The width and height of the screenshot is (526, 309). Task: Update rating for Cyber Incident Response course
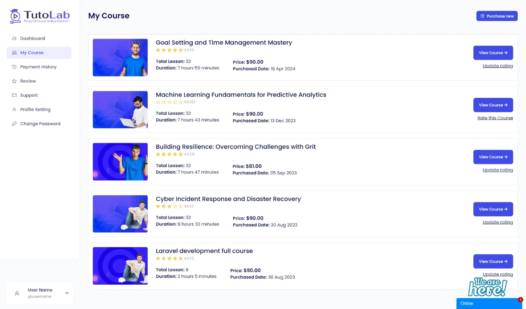497,222
